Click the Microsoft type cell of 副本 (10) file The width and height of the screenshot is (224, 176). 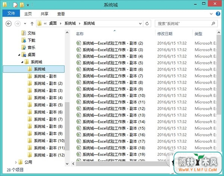(x=205, y=95)
